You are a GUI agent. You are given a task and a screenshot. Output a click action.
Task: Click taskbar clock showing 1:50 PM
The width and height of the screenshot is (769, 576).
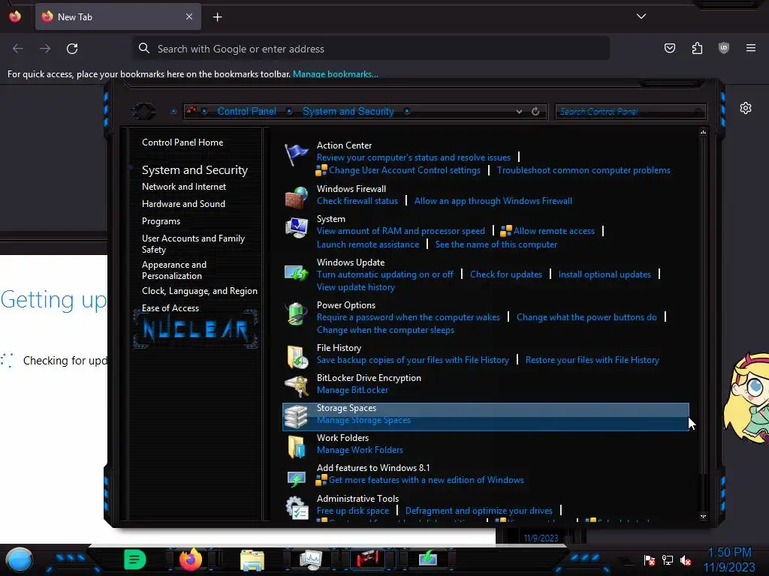pos(729,553)
